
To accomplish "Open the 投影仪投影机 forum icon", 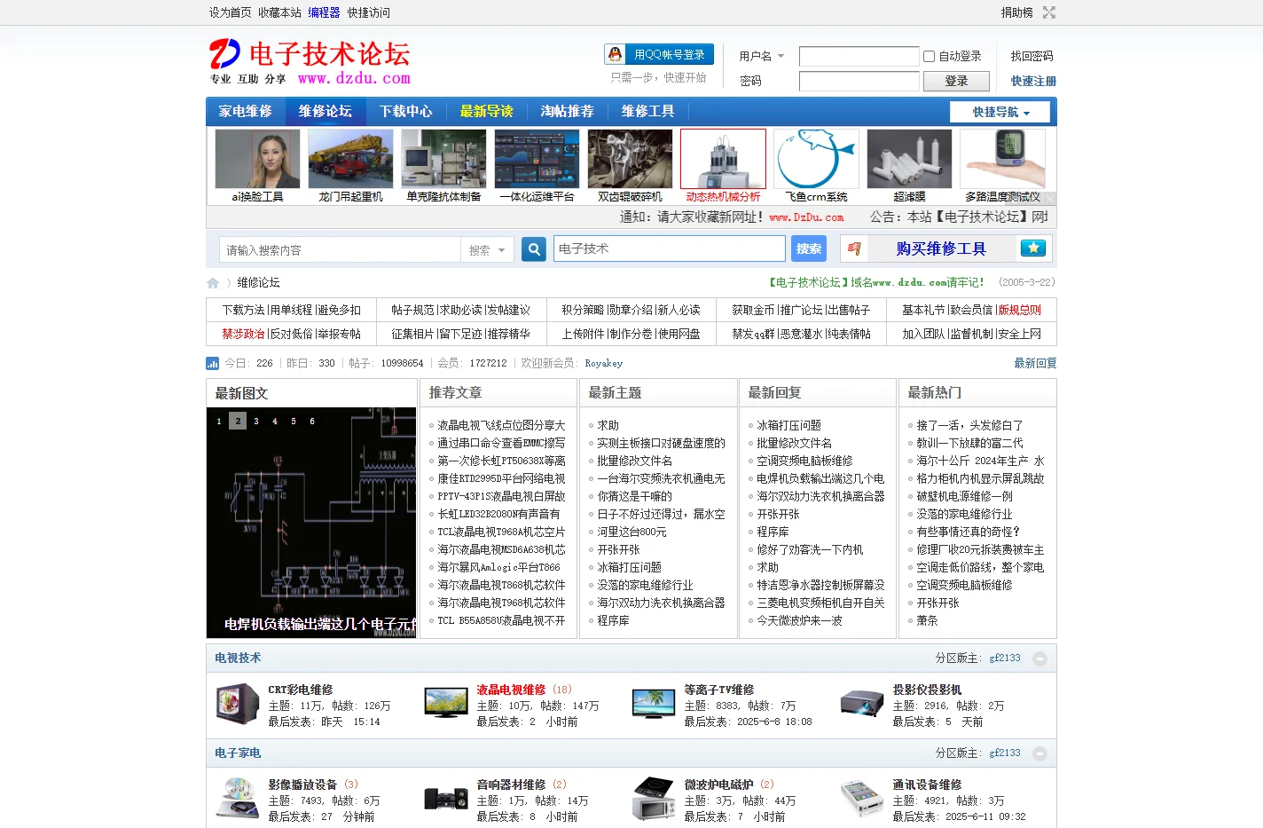I will [862, 704].
